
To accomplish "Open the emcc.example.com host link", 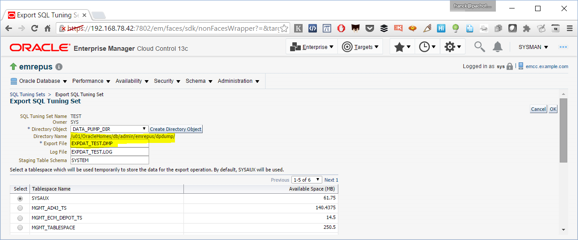I will click(547, 66).
